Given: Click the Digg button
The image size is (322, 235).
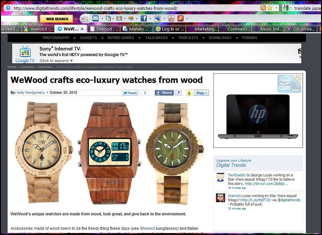Looking at the screenshot, I should [201, 93].
